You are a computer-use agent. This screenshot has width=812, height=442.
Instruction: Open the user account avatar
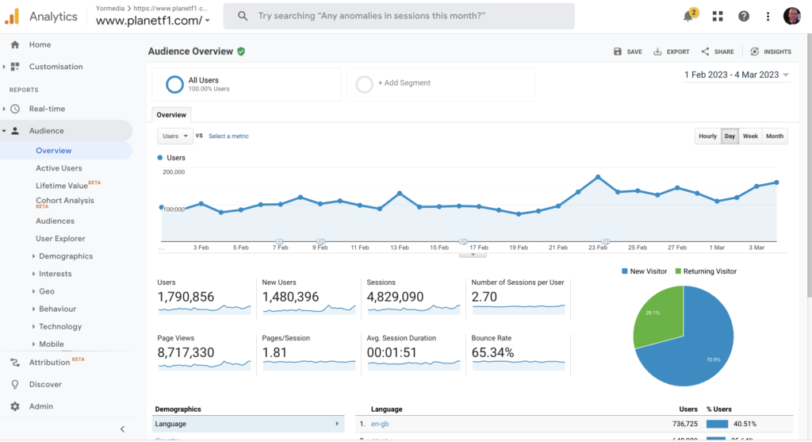792,16
